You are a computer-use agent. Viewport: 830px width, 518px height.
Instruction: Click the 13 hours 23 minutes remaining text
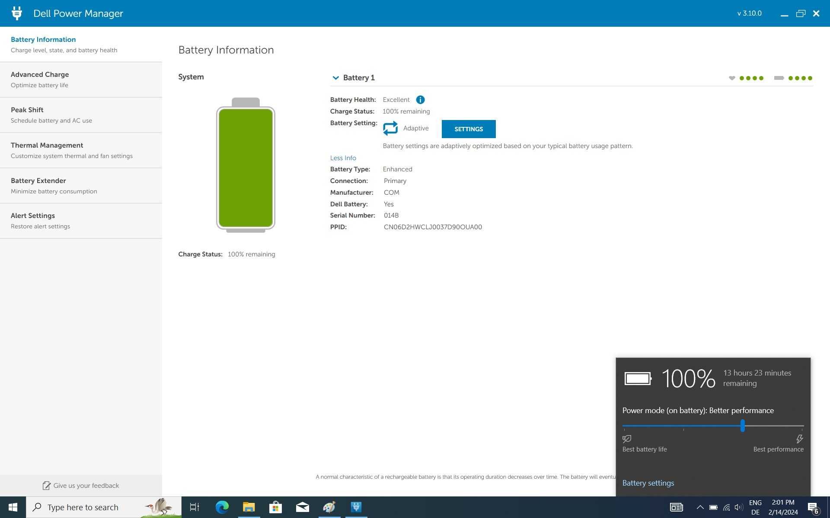(x=757, y=378)
